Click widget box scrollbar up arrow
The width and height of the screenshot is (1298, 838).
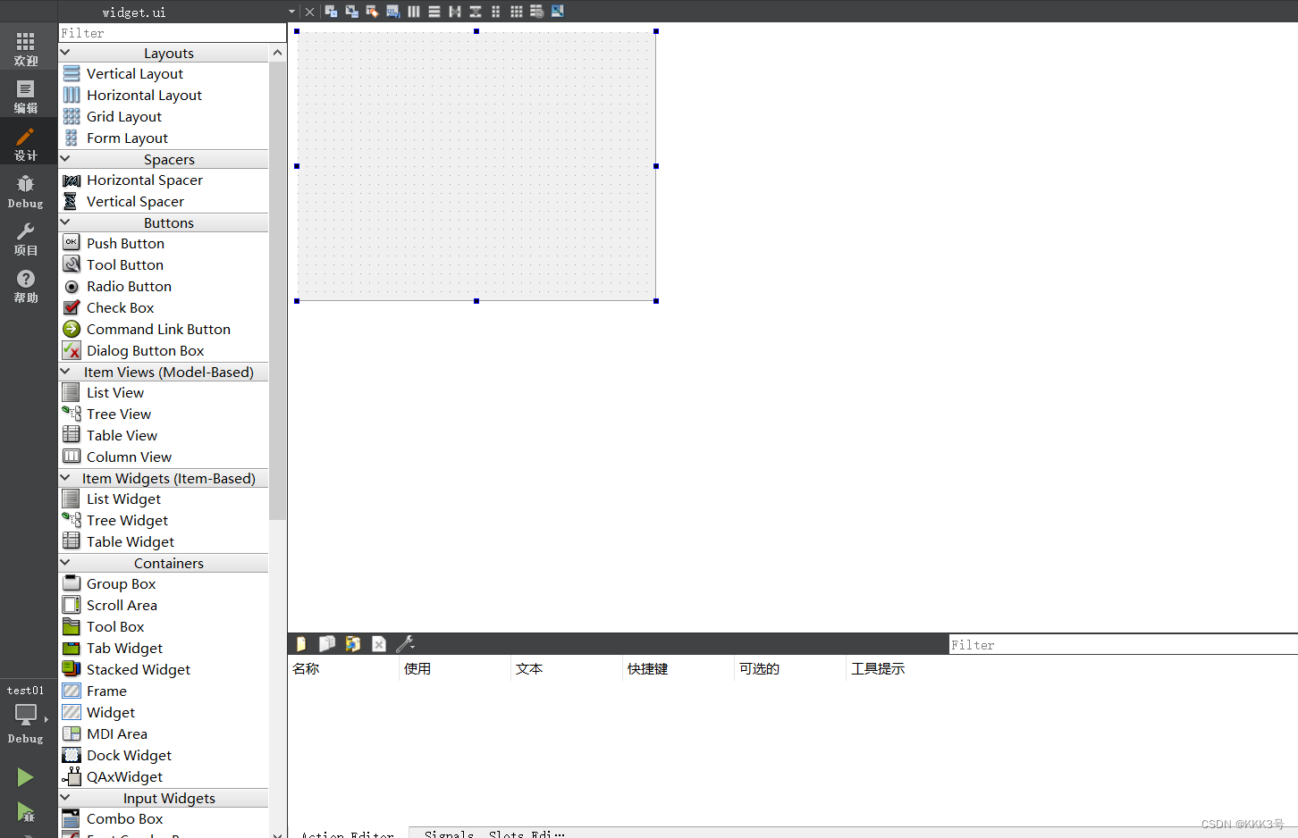[x=277, y=53]
